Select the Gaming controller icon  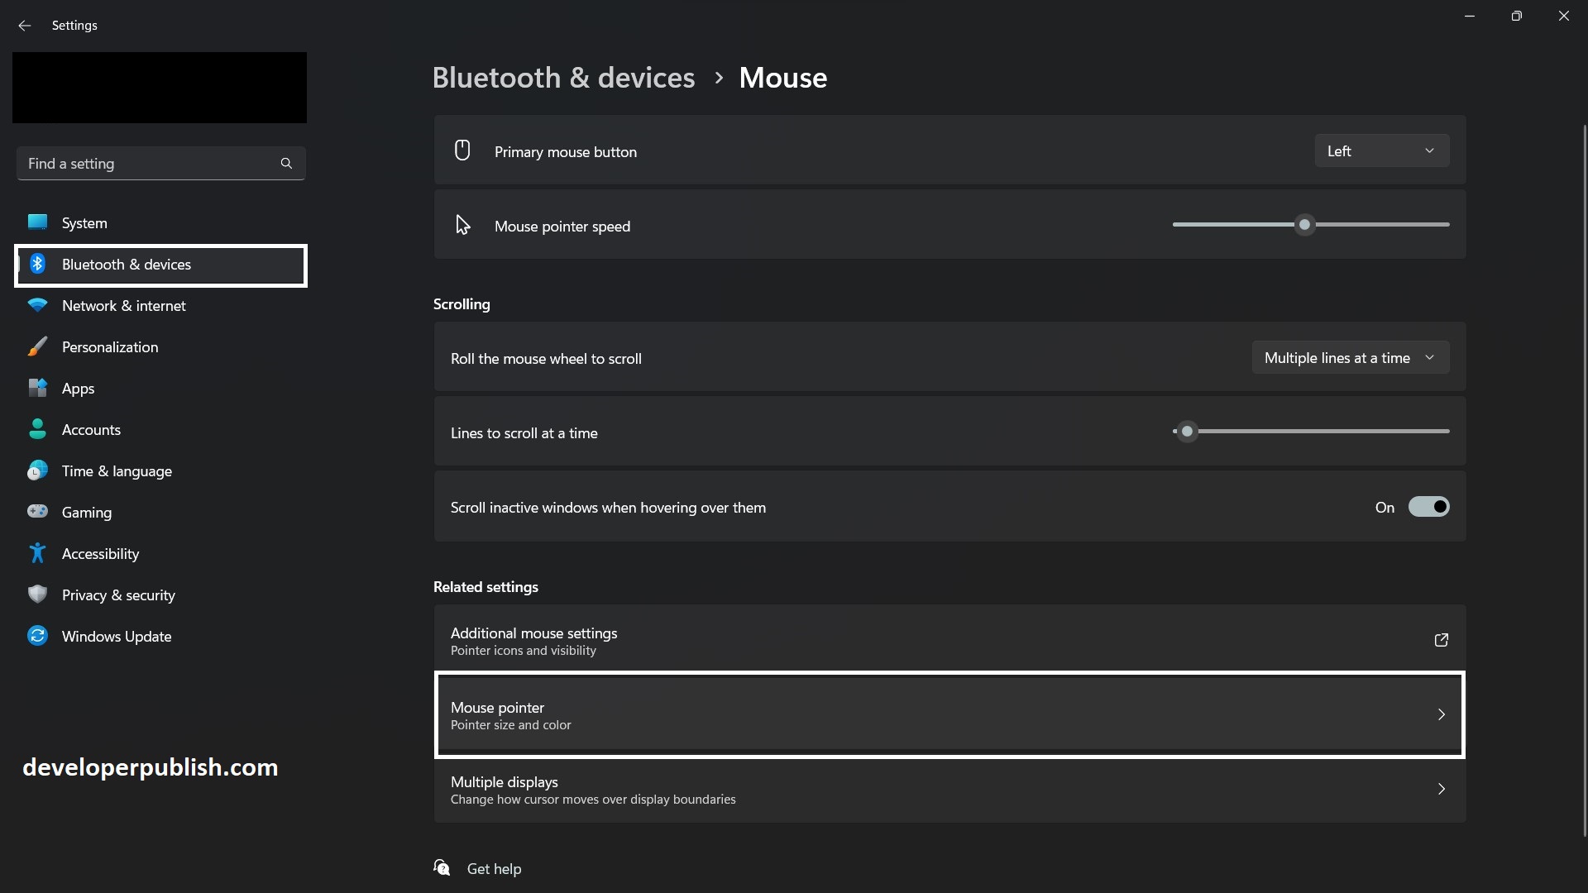(x=37, y=512)
